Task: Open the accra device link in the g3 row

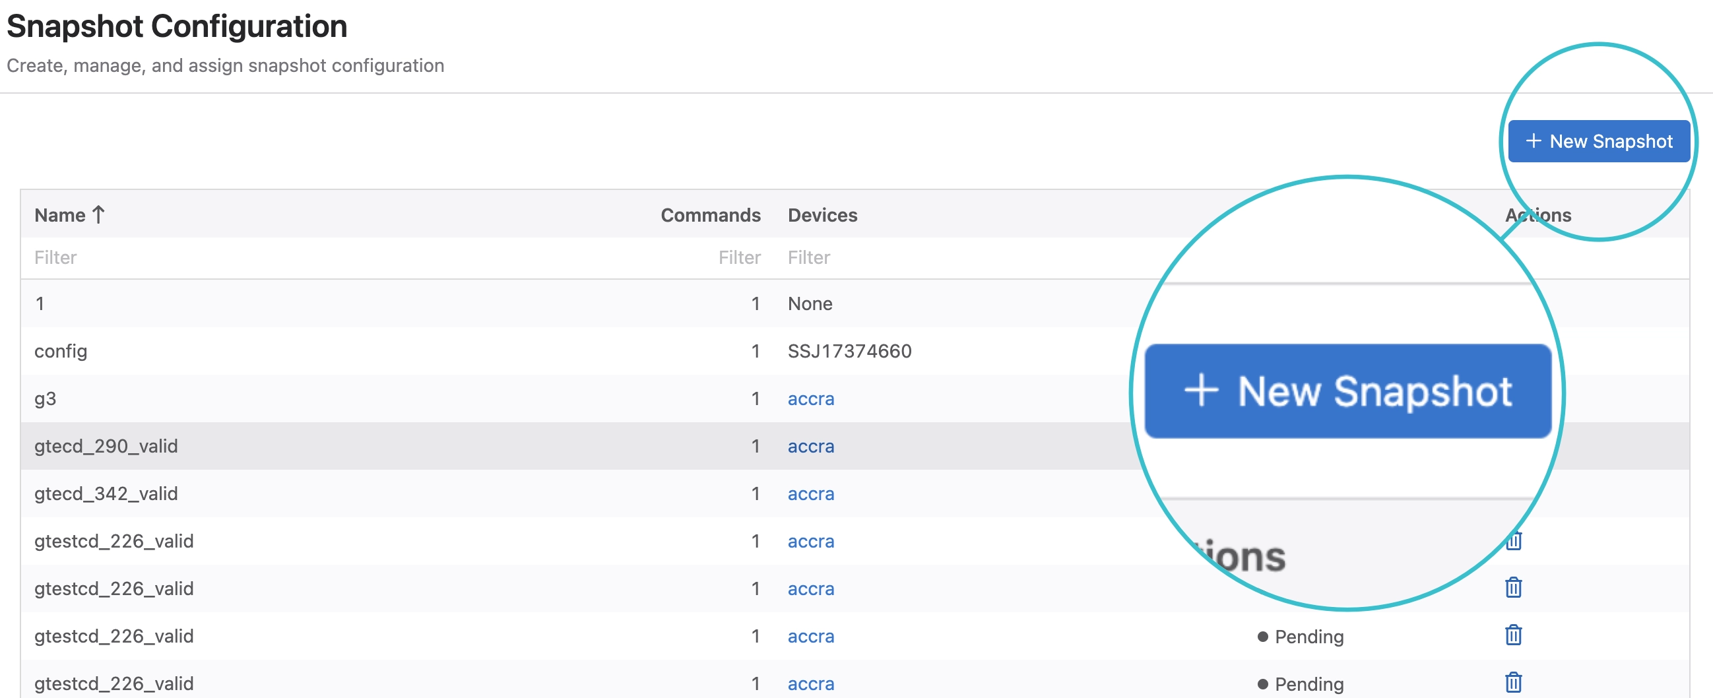Action: 810,398
